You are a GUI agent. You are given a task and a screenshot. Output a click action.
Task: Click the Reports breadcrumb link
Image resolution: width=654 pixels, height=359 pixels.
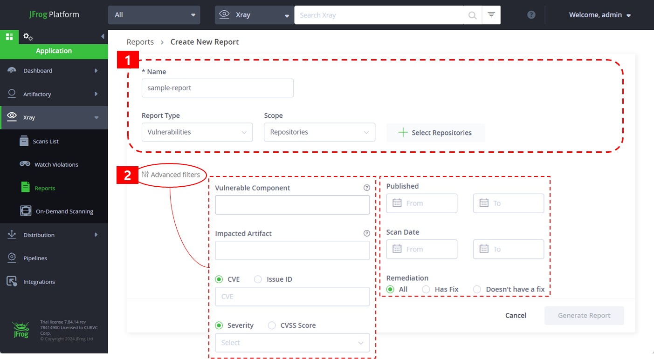click(140, 42)
